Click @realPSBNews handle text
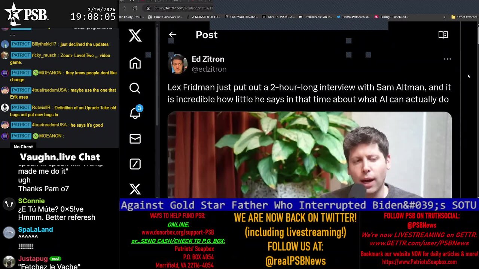 (x=296, y=261)
